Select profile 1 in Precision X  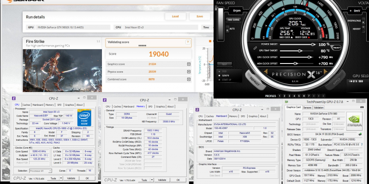(280, 96)
